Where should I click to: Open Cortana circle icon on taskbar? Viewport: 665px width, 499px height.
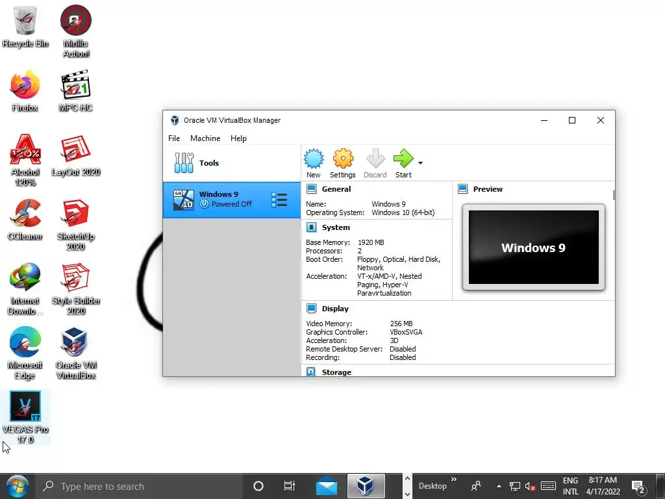(258, 486)
